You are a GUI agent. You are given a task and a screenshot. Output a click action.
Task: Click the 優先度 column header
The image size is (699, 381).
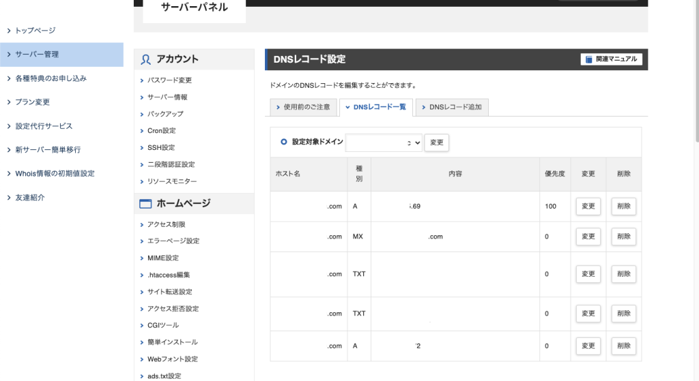(x=555, y=174)
